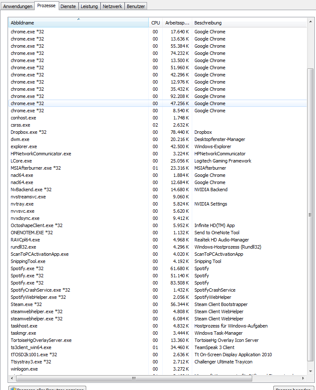The image size is (316, 390).
Task: Select the taskhost.exe process
Action: pyautogui.click(x=158, y=326)
